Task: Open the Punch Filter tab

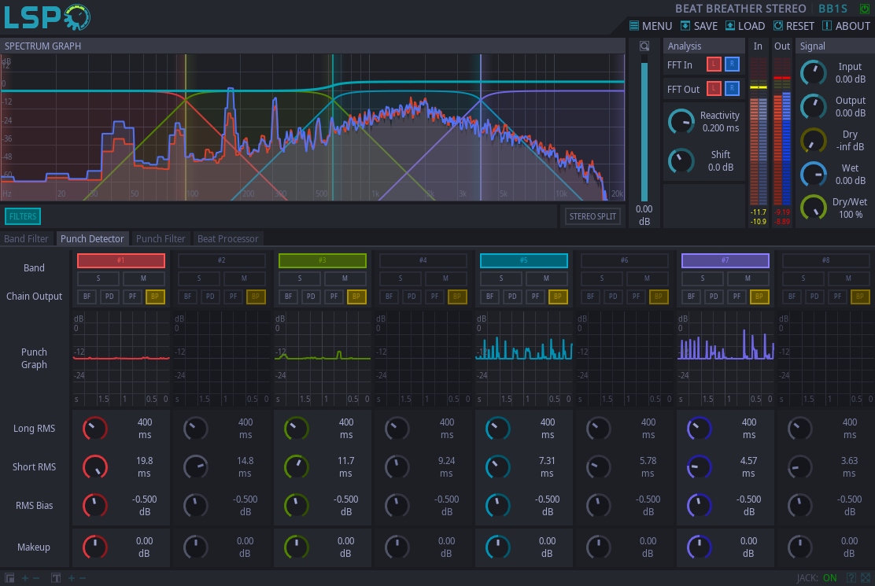Action: click(161, 238)
